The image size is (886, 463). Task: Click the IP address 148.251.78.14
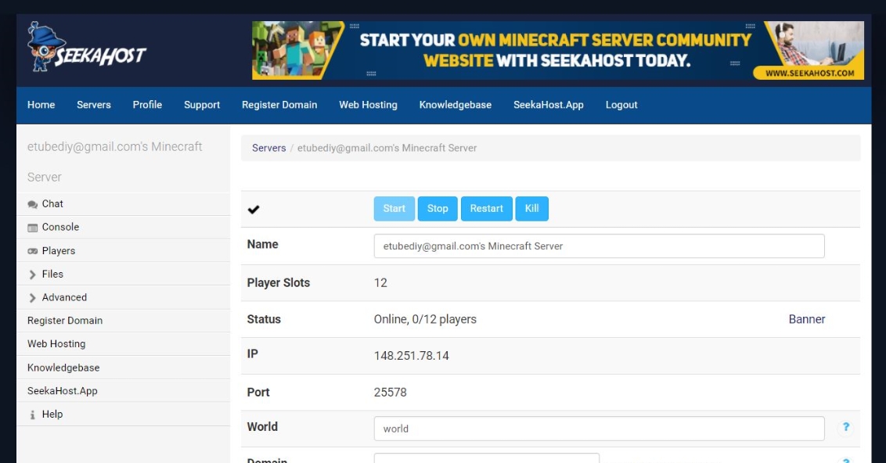click(x=412, y=356)
